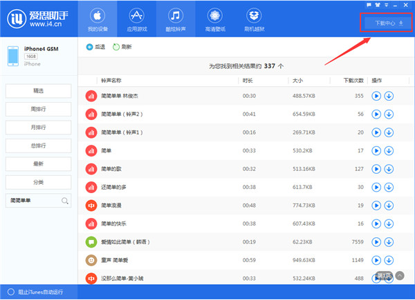The width and height of the screenshot is (415, 300).
Task: Open the 刷机越狱 flash and jailbreak tab
Action: click(x=254, y=19)
